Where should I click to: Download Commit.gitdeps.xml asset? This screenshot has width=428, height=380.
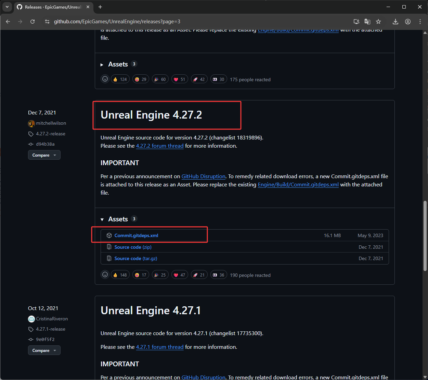[136, 236]
